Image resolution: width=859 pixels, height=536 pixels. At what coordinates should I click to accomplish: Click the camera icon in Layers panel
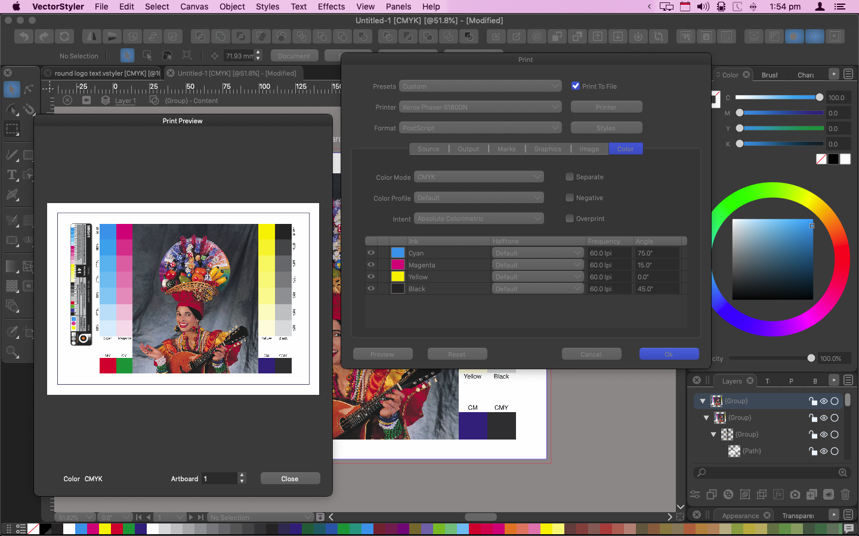[x=795, y=494]
